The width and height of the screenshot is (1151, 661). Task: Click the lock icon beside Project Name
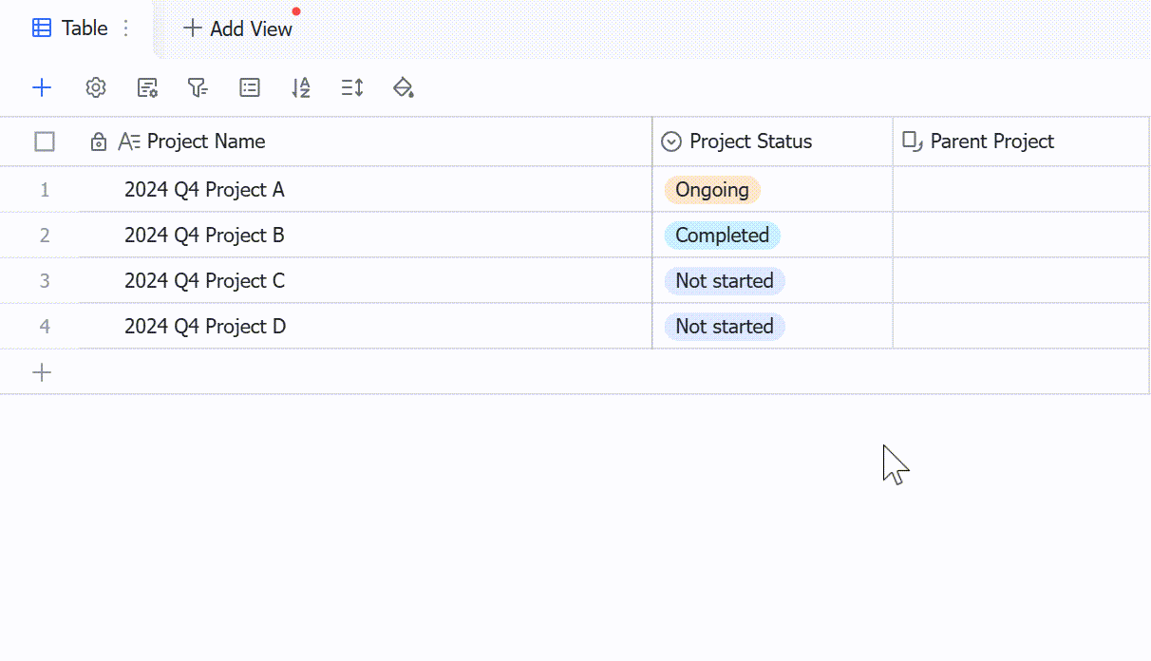(x=98, y=142)
